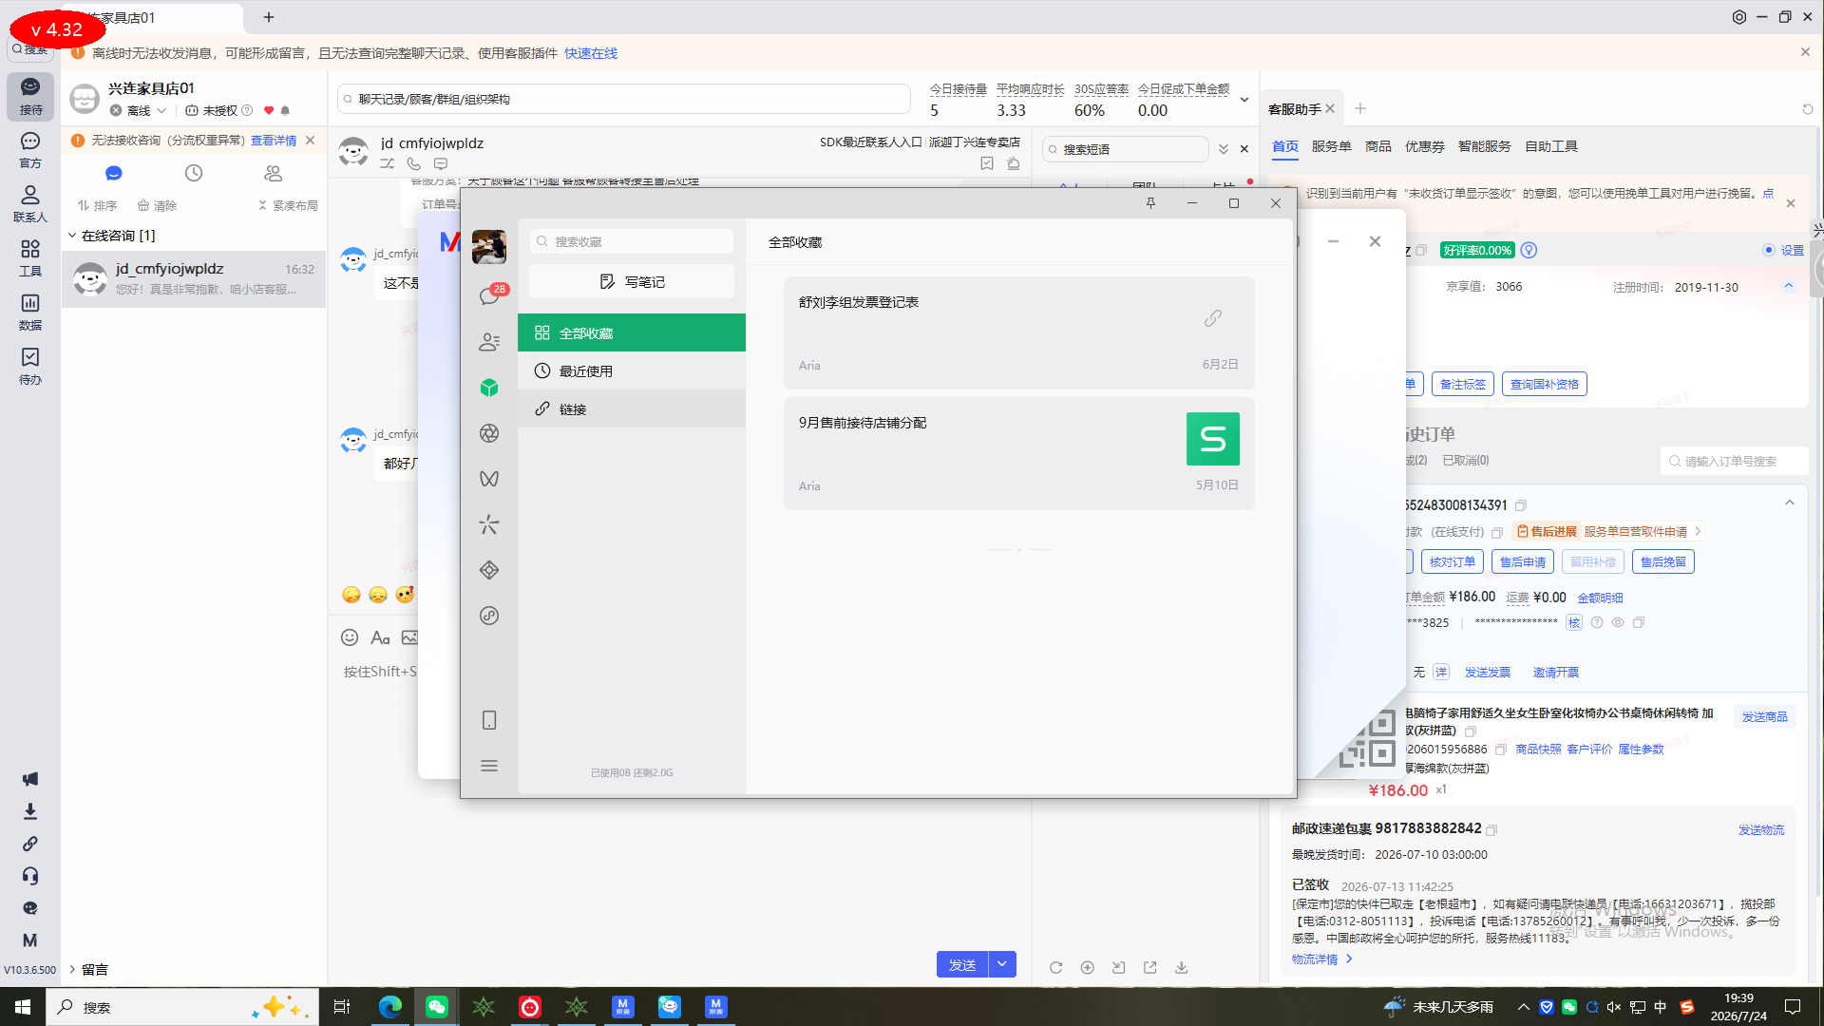Click the WeChat phone icon

pos(489,720)
